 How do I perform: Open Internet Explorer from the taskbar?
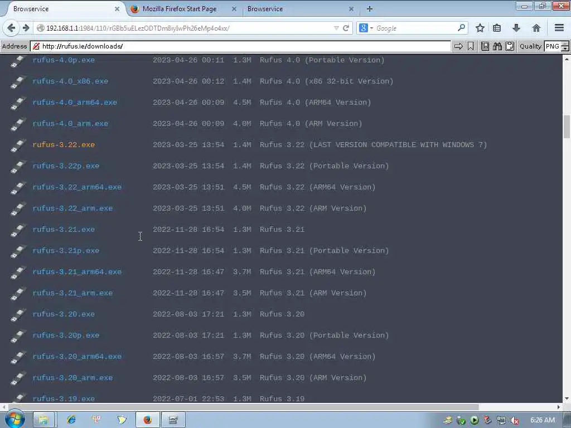(71, 420)
